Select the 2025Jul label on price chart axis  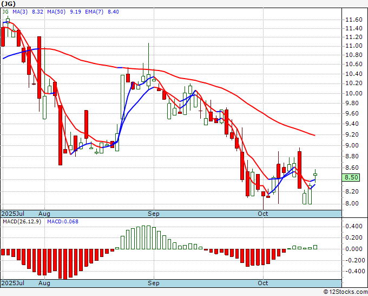13,214
